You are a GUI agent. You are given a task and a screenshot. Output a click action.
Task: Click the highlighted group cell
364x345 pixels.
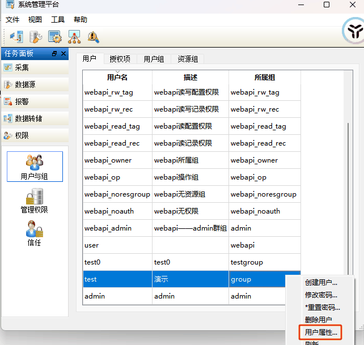coord(257,279)
